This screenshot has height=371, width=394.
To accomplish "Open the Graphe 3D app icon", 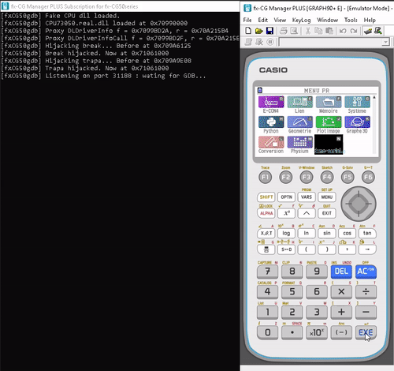I will click(357, 122).
